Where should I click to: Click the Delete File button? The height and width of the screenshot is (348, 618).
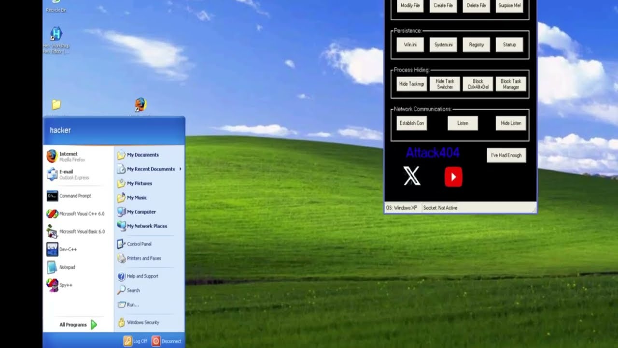pyautogui.click(x=476, y=5)
